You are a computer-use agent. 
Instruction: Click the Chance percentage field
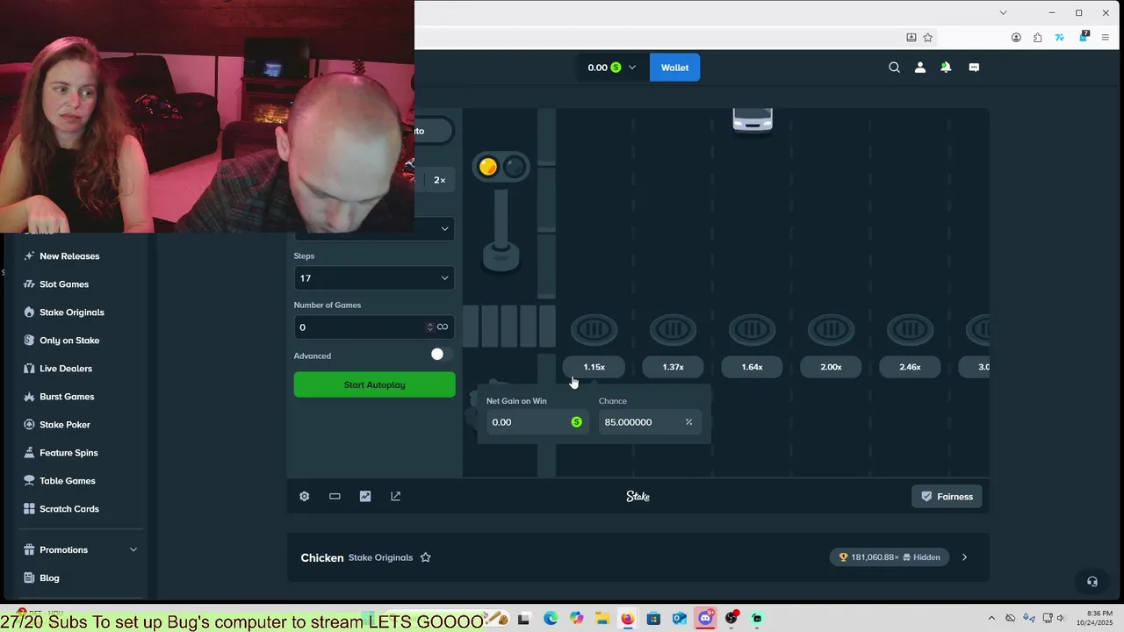tap(649, 422)
